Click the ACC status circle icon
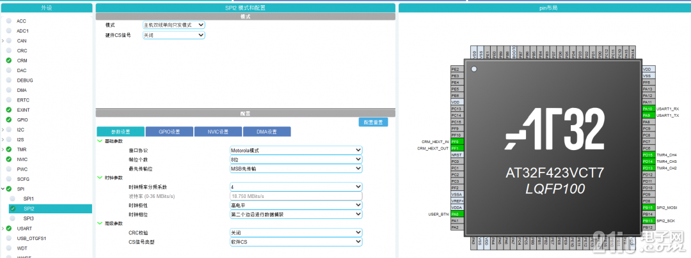This screenshot has width=691, height=258. (x=9, y=20)
